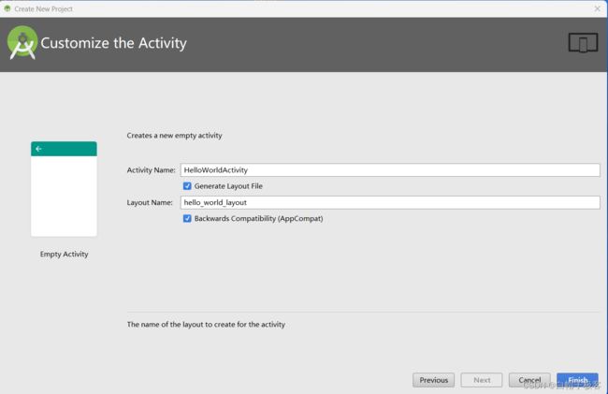Click back arrow in Empty Activity preview
The height and width of the screenshot is (394, 608).
38,149
